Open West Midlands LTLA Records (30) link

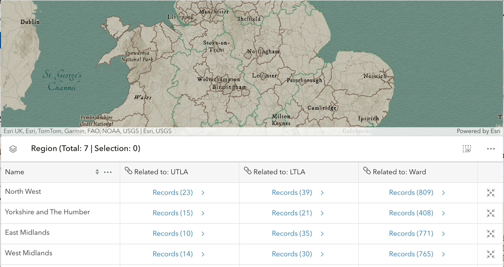click(x=292, y=254)
